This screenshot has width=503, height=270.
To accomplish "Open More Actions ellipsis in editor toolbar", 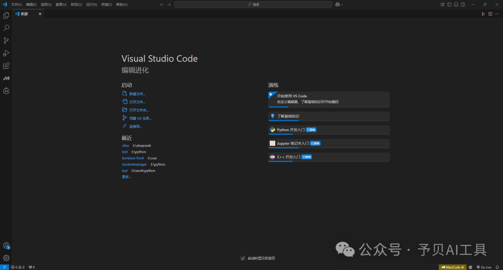I will click(497, 14).
